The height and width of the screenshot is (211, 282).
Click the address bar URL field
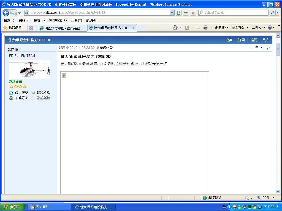coord(98,13)
